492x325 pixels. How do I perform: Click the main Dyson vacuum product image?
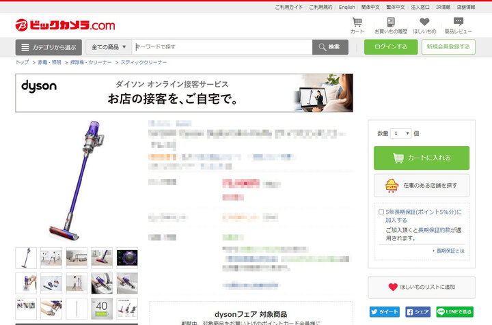click(x=77, y=180)
